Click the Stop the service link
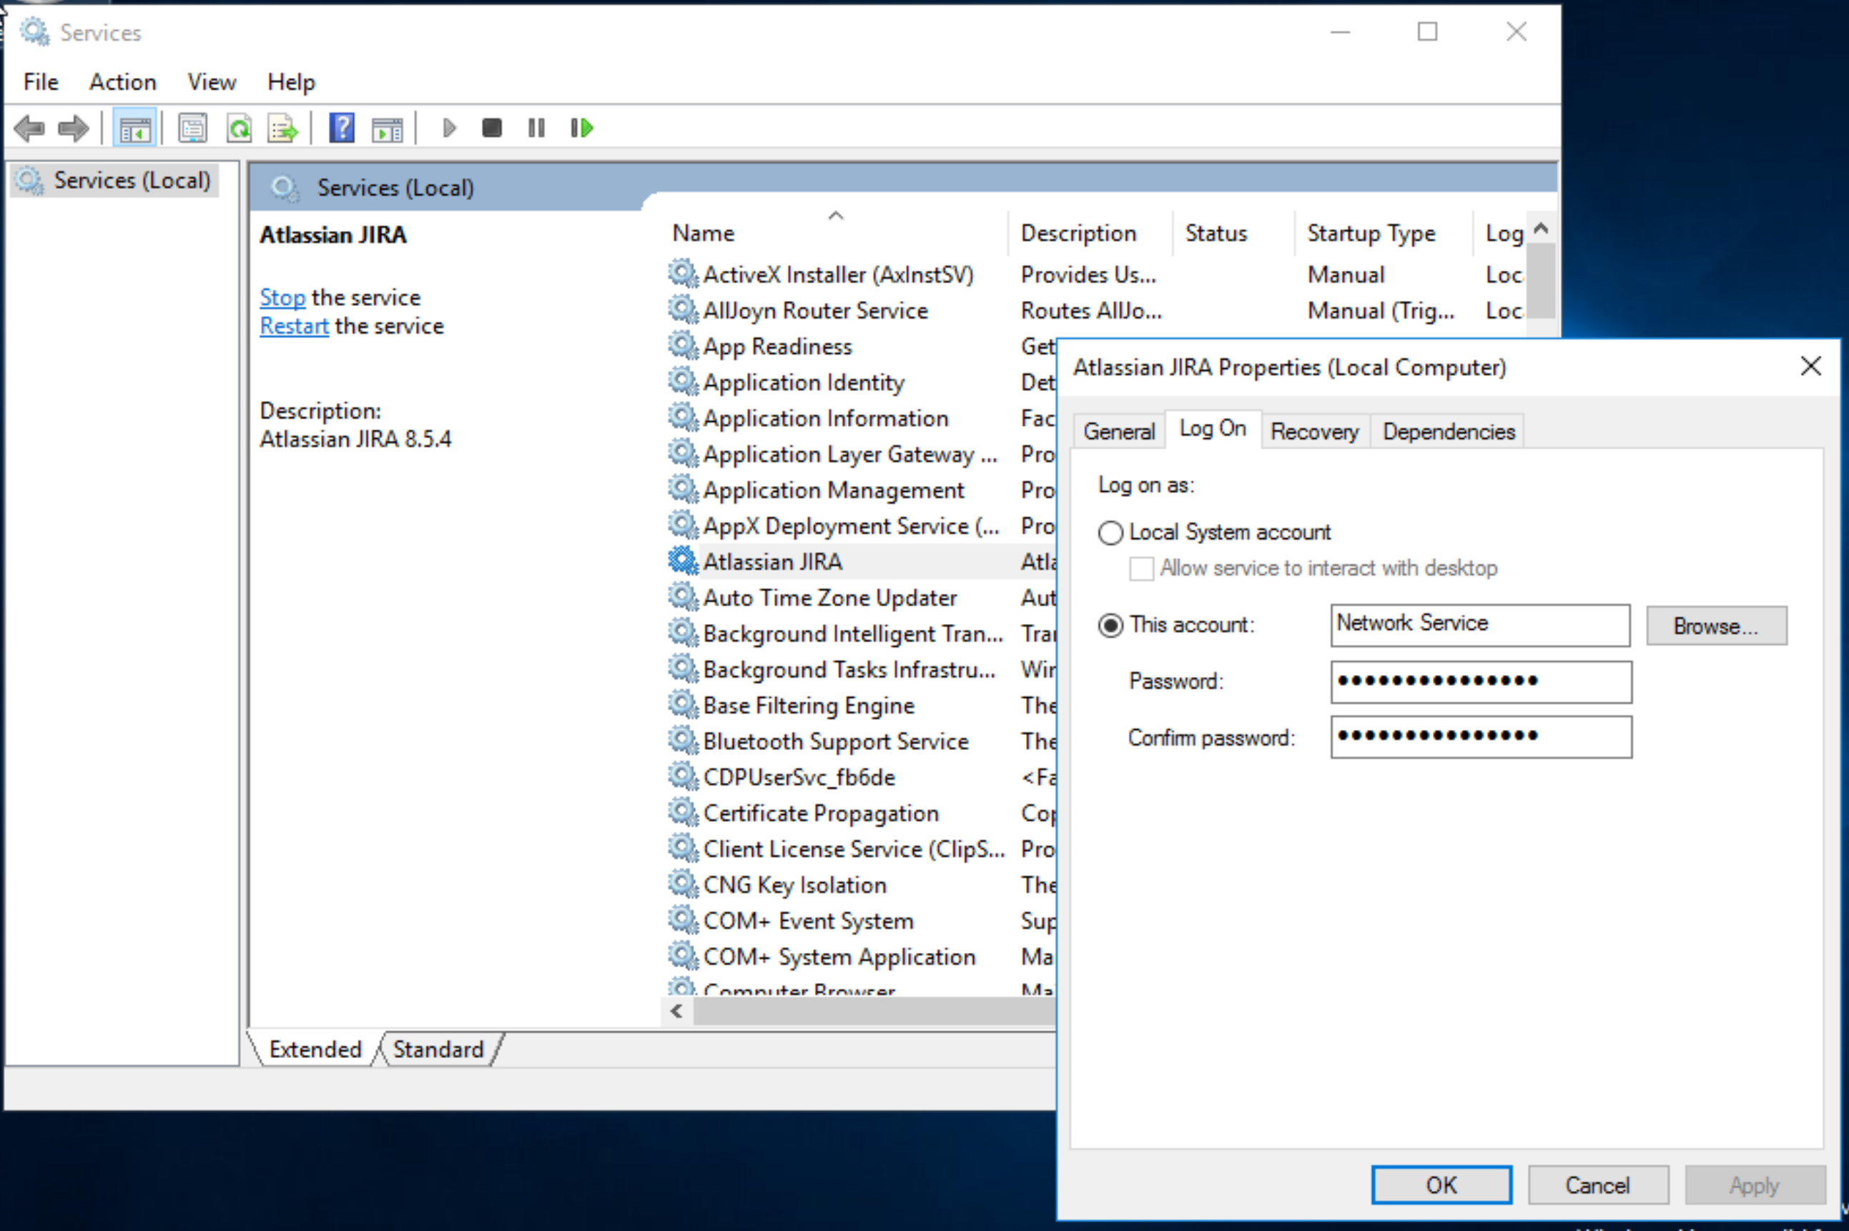The height and width of the screenshot is (1231, 1849). (282, 297)
